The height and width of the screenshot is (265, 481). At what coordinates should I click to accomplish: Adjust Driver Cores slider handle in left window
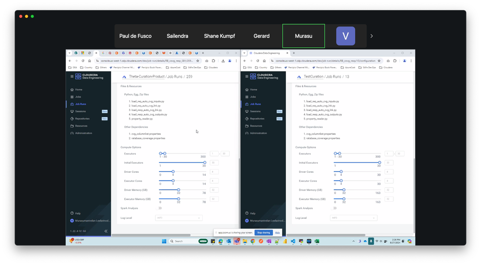(x=173, y=172)
